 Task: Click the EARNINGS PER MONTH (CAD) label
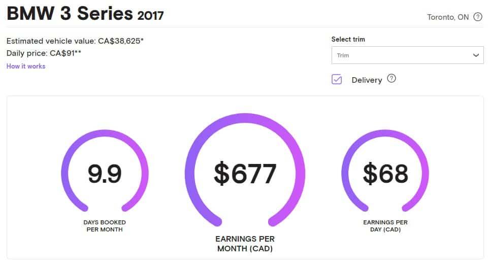[245, 244]
